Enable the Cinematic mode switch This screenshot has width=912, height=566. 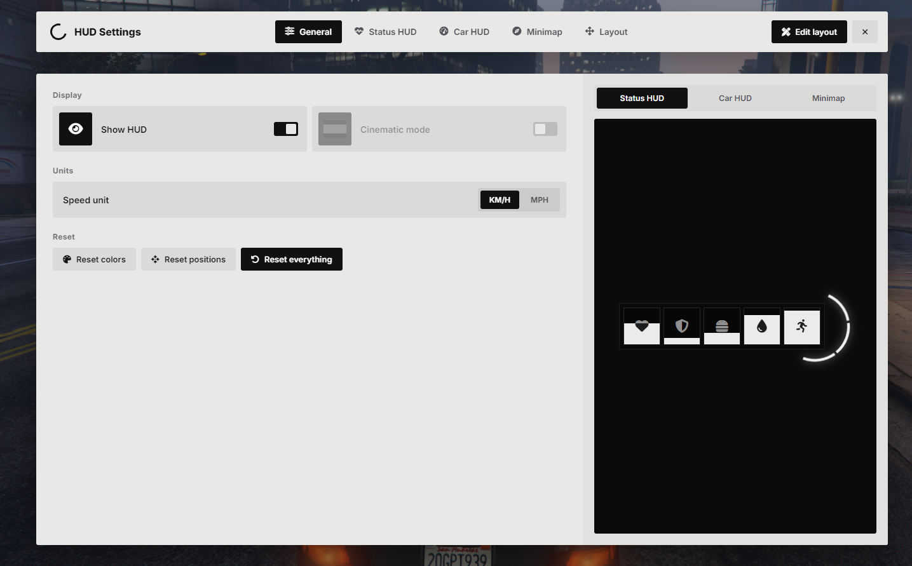point(545,129)
